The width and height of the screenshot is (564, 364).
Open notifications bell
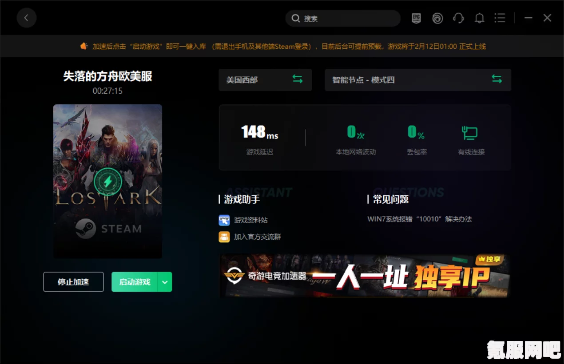pyautogui.click(x=479, y=18)
